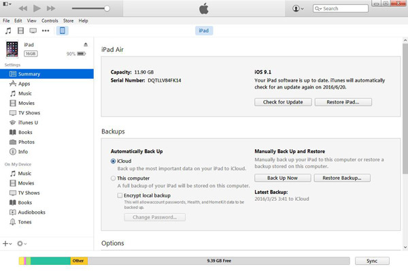The image size is (408, 271).
Task: Click the Change Password... button
Action: [155, 217]
